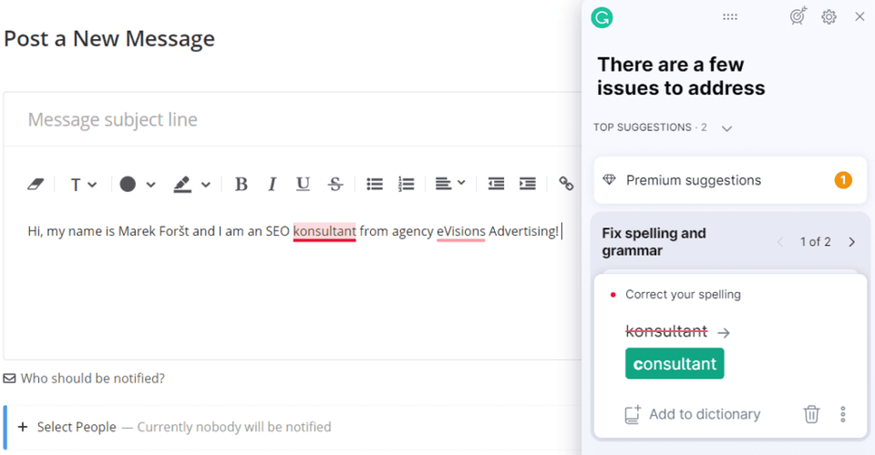Screen dimensions: 875x455
Task: Open Grammarly goals target icon
Action: pyautogui.click(x=798, y=16)
